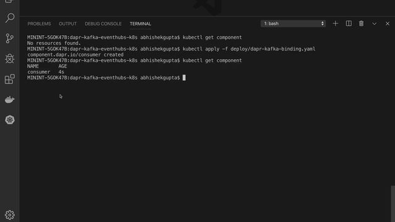Kill terminal using the trash icon

(361, 23)
